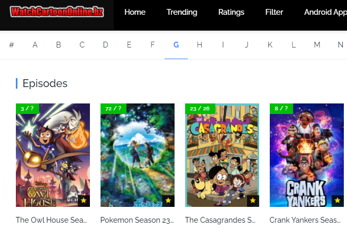Open the Home menu item
347x228 pixels.
tap(135, 12)
